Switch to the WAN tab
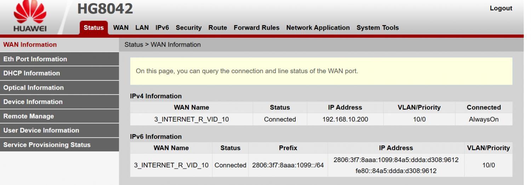This screenshot has width=531, height=185. [121, 28]
